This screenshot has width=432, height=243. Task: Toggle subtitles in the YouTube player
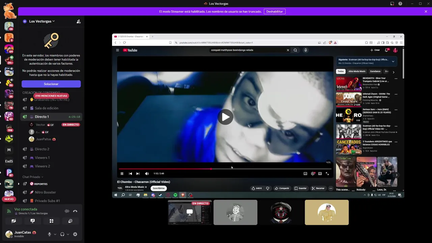tap(305, 173)
